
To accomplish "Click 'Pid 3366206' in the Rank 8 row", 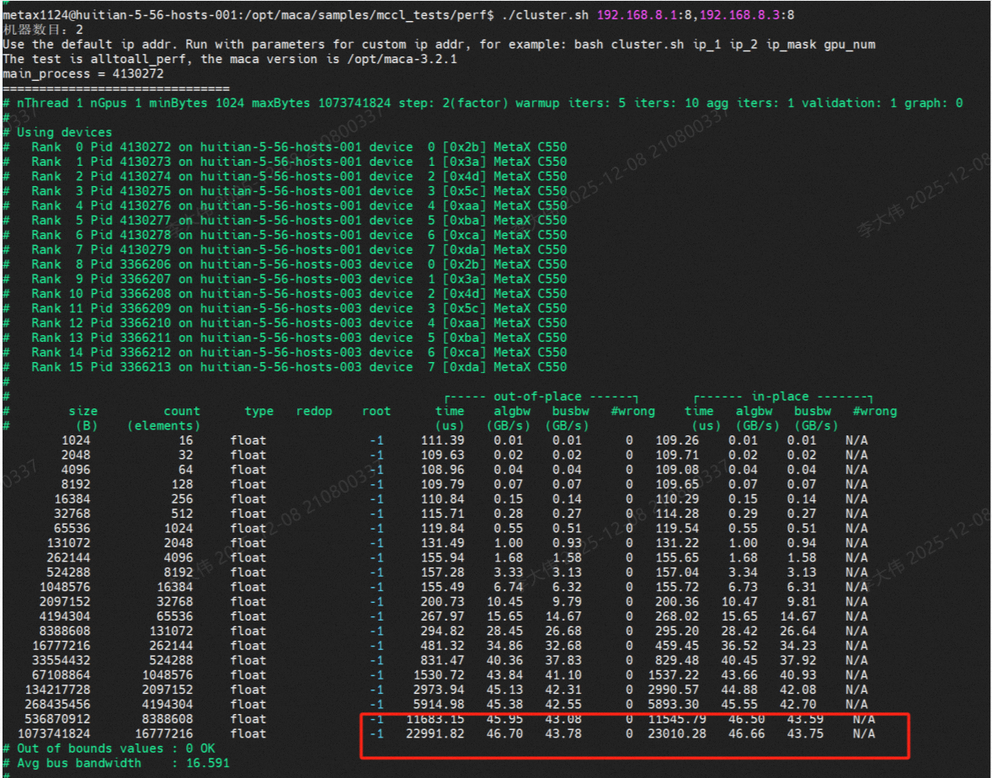I will (x=131, y=264).
